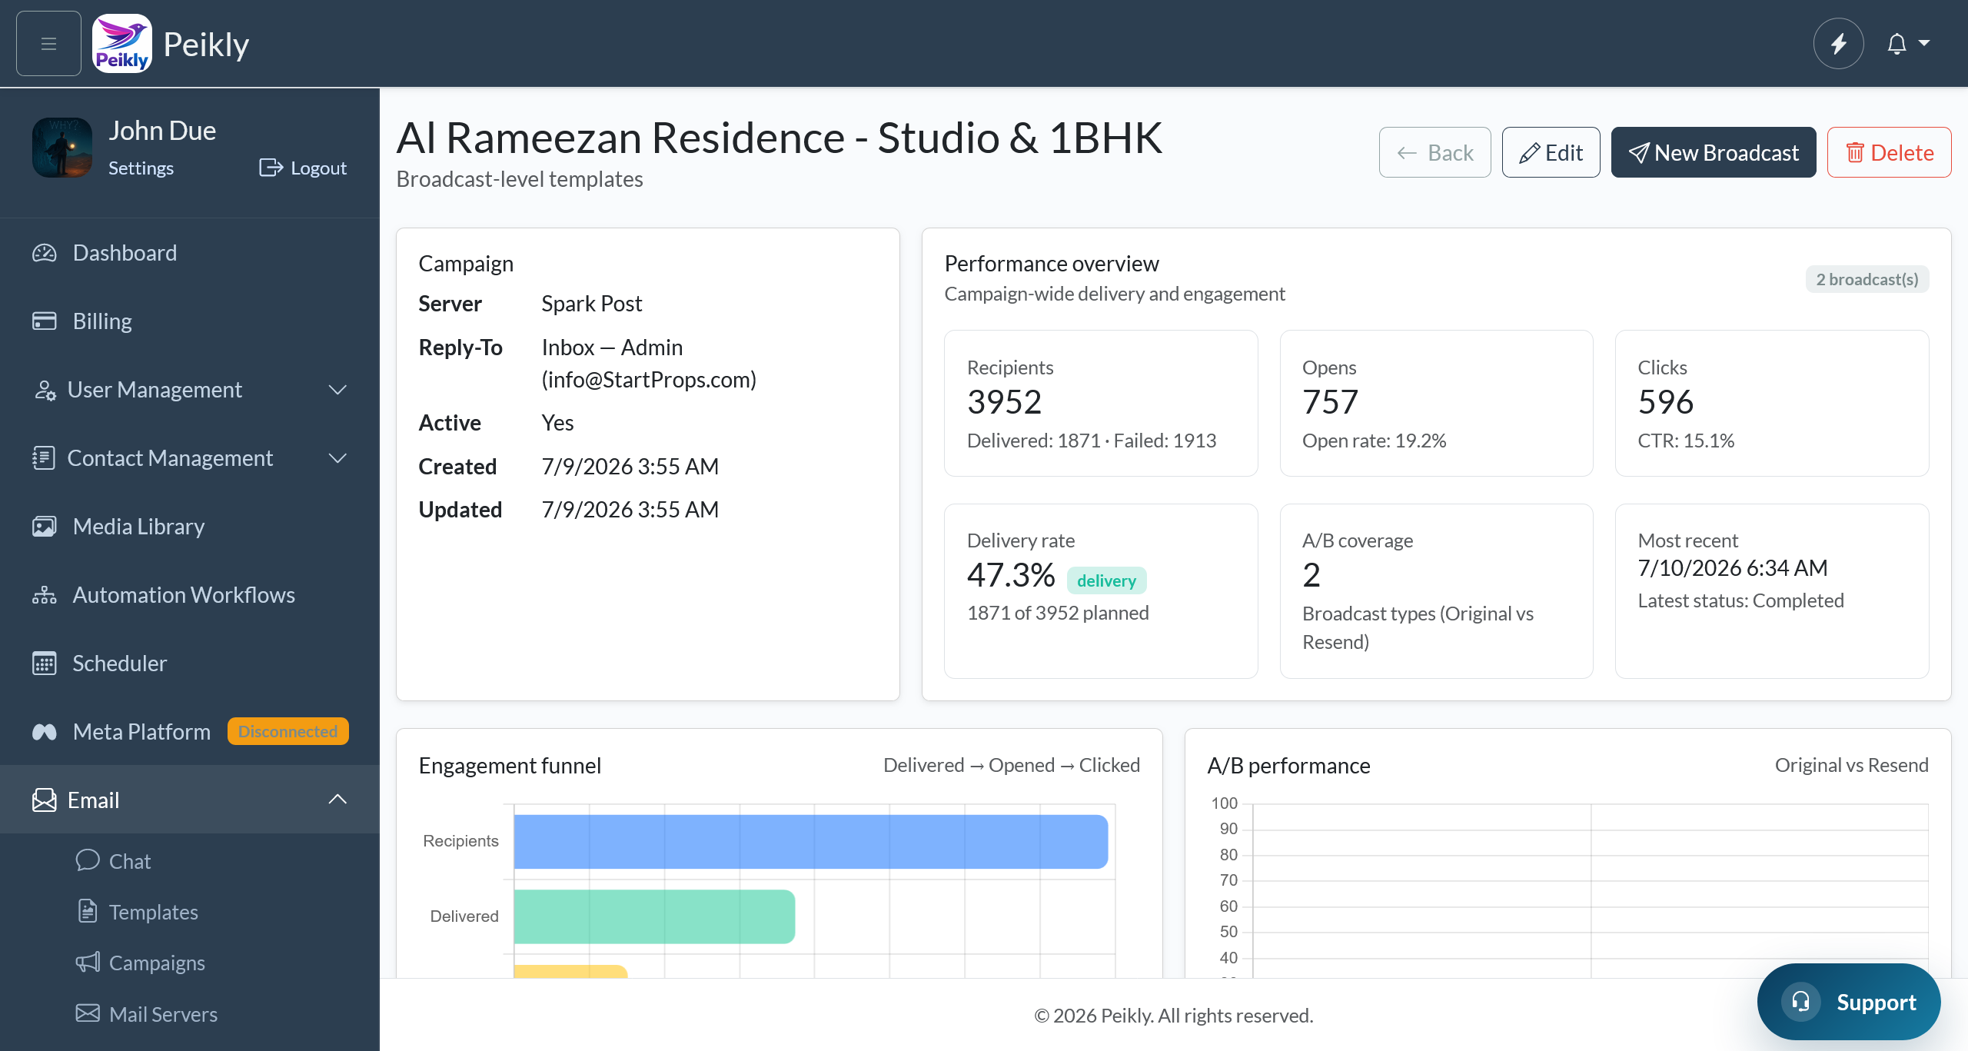Open Mail Servers submenu item
This screenshot has width=1968, height=1051.
pos(163,1014)
